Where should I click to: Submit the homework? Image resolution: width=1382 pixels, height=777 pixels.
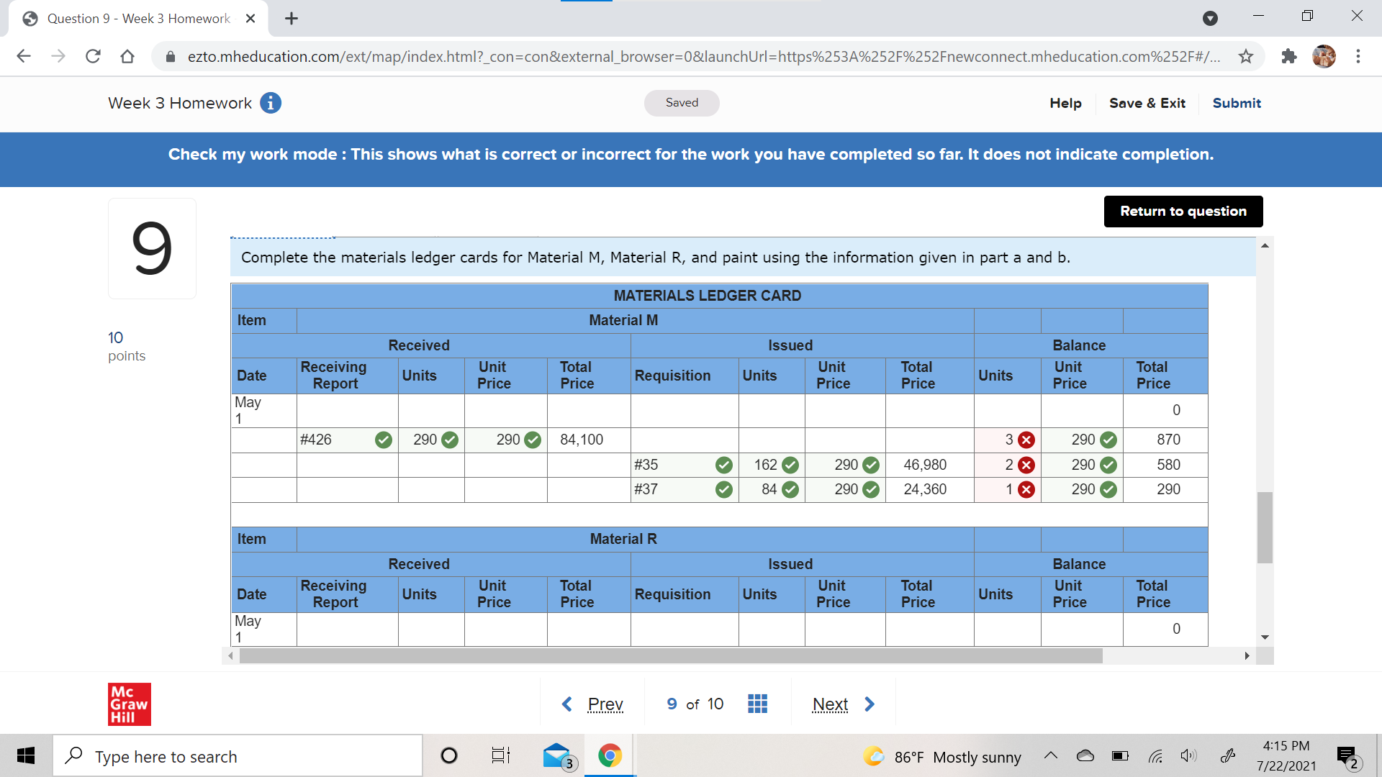[x=1236, y=103]
